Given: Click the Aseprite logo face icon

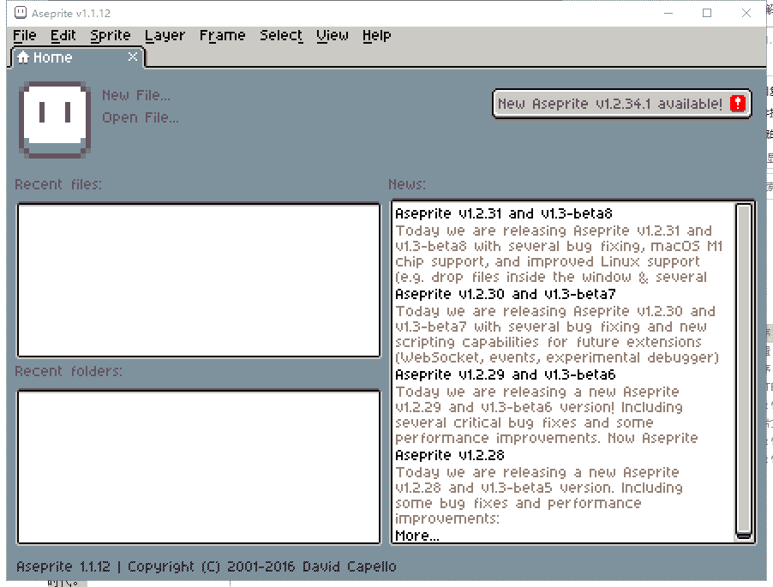Looking at the screenshot, I should point(54,119).
